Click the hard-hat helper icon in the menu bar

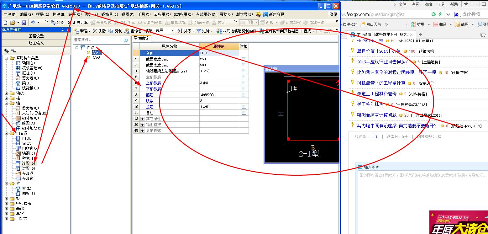point(258,14)
